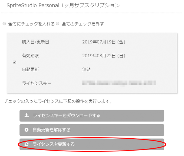This screenshot has width=184, height=156.
Task: Click the 無効 auto-renewal status value
Action: (x=86, y=69)
